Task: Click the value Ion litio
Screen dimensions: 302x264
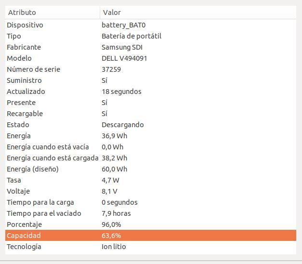Action: pos(114,247)
